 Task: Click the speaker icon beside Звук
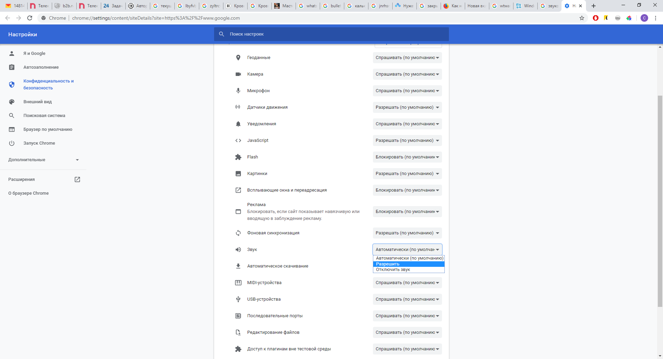click(x=238, y=250)
